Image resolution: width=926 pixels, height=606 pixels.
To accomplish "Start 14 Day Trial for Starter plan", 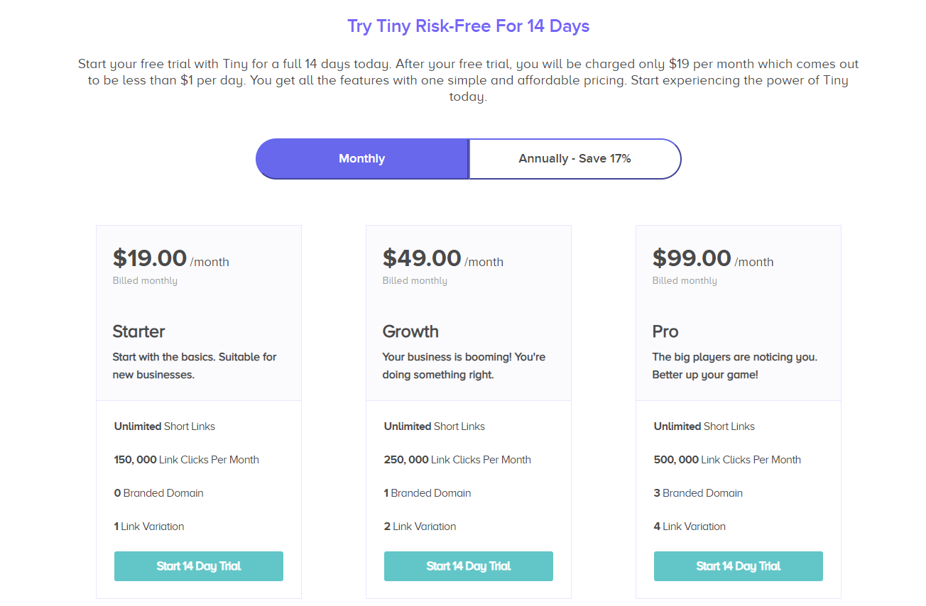I will (199, 566).
